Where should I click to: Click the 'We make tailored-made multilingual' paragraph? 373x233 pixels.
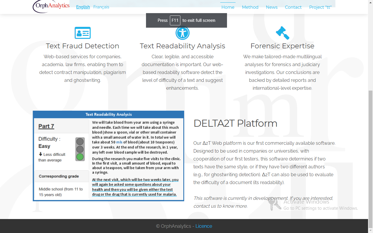coord(282,72)
